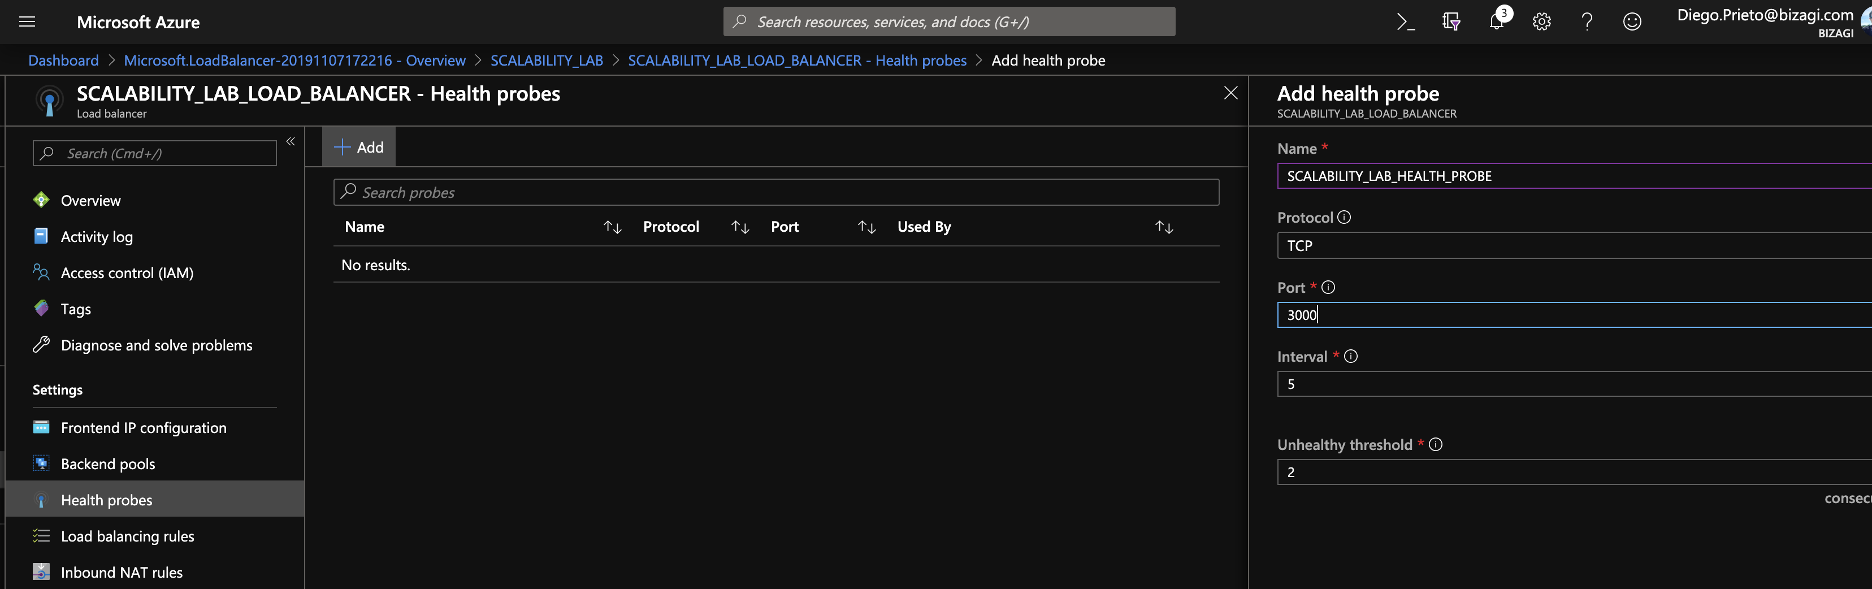Open portal settings gear
Image resolution: width=1872 pixels, height=589 pixels.
(1541, 22)
